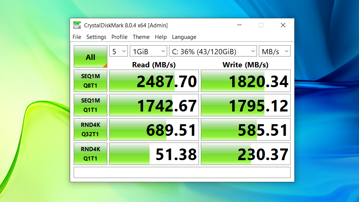Start the RND4K Q32T1 test

pos(90,129)
